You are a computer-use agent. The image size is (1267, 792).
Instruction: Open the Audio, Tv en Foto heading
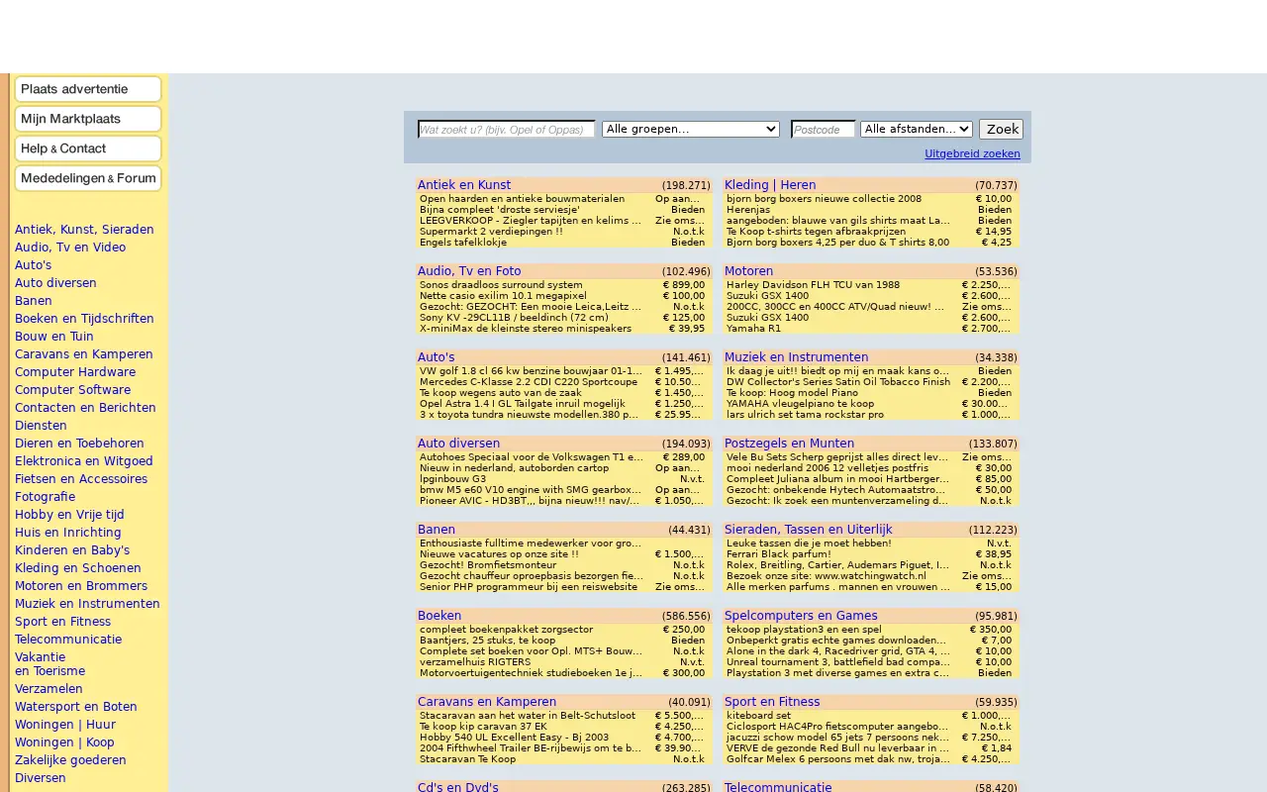(469, 271)
